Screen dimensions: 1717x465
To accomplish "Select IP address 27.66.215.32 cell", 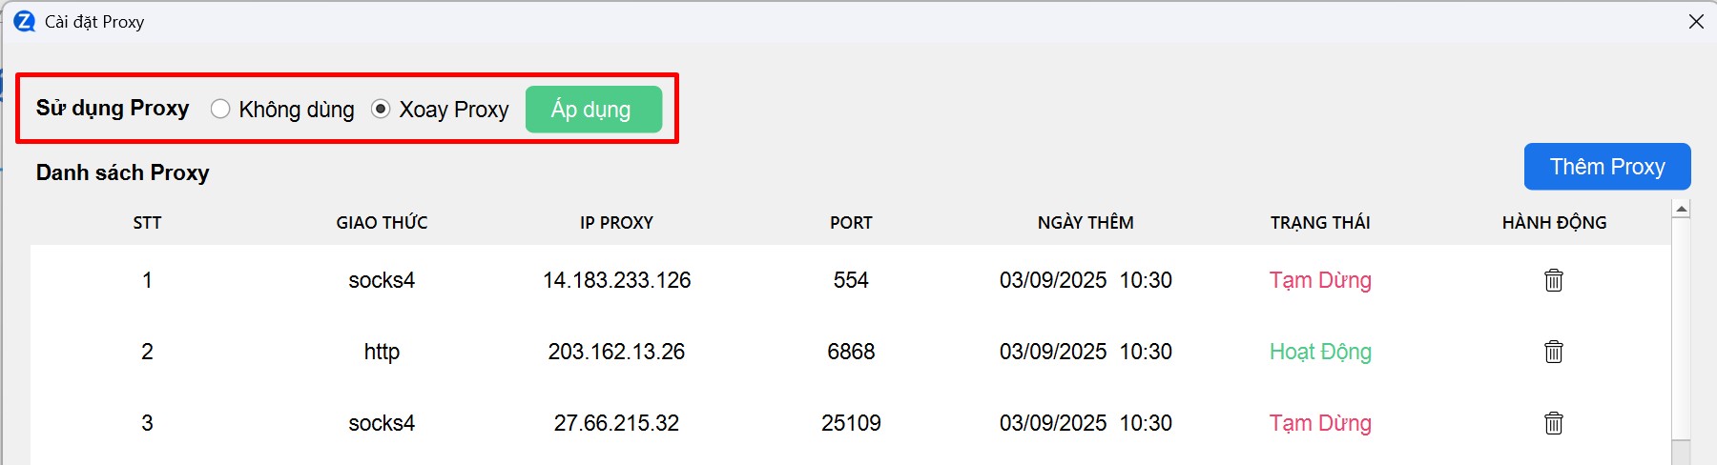I will 616,423.
